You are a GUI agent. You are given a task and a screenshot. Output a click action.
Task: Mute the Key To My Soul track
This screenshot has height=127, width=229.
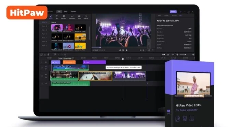click(x=46, y=69)
